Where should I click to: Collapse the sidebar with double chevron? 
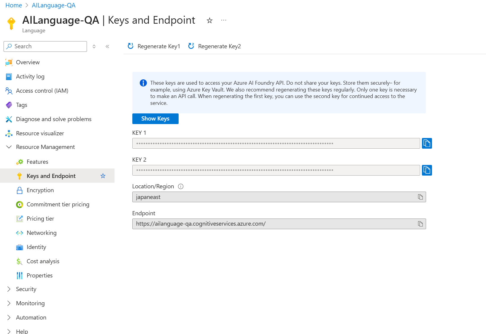click(107, 46)
